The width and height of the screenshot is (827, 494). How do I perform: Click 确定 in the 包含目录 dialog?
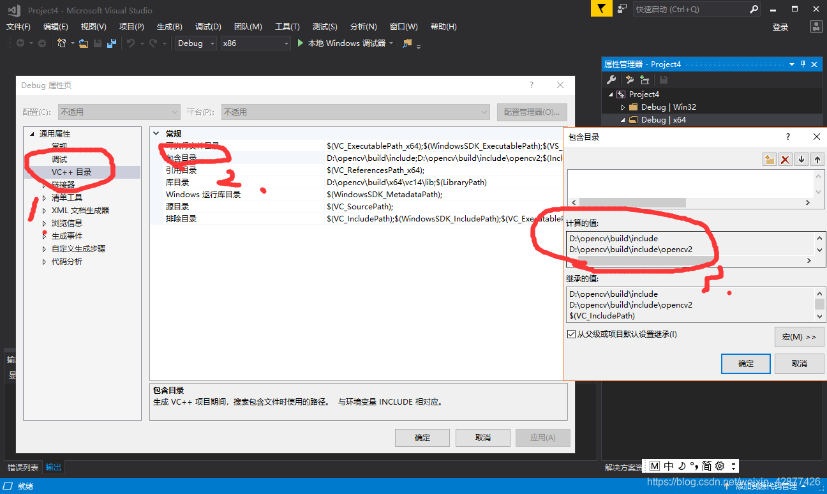pos(746,364)
